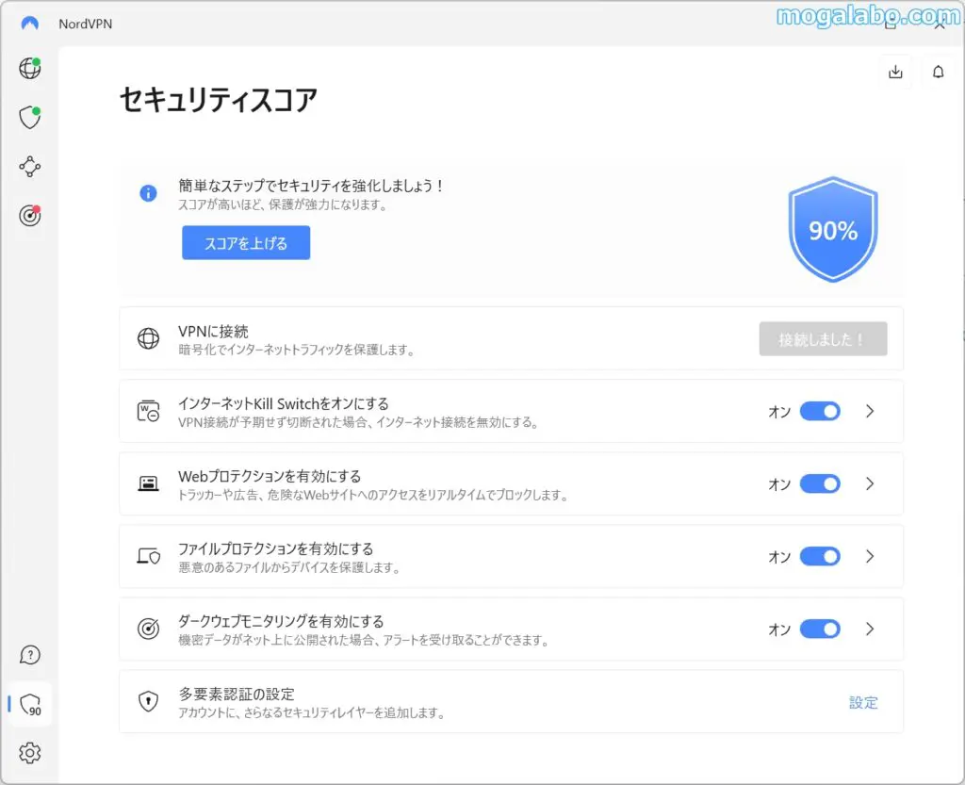This screenshot has width=965, height=785.
Task: Open Meshnet icon in sidebar
Action: (30, 167)
